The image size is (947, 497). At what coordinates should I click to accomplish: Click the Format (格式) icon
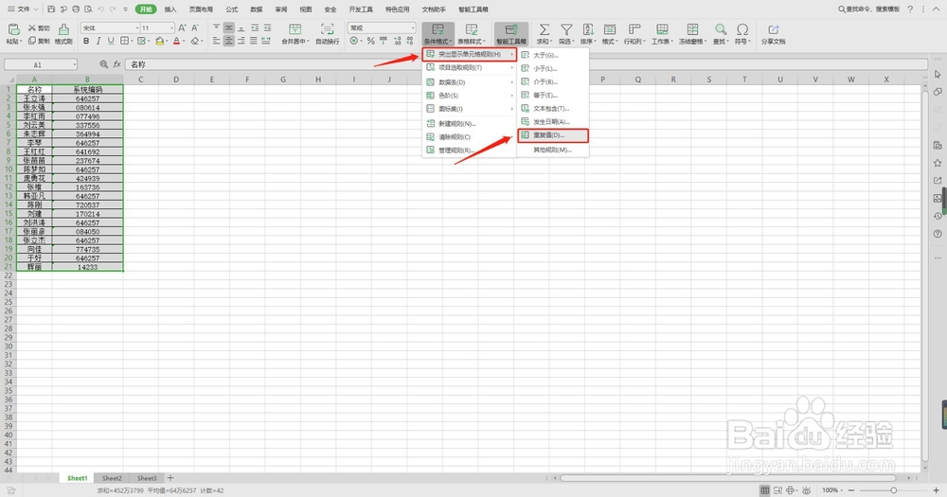610,29
